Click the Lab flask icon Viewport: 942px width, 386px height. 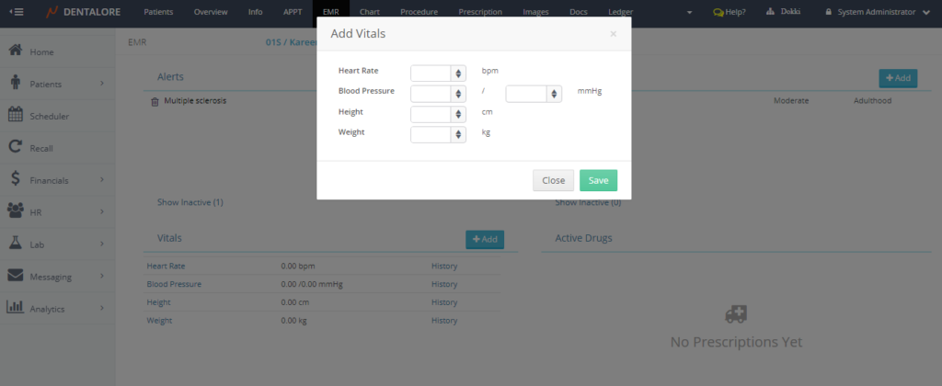click(16, 244)
